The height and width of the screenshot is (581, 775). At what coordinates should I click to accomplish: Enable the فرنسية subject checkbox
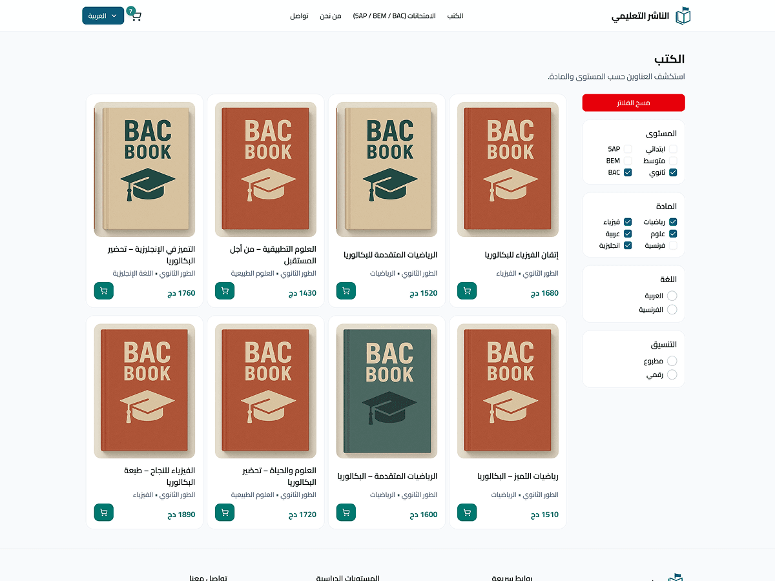click(x=673, y=246)
